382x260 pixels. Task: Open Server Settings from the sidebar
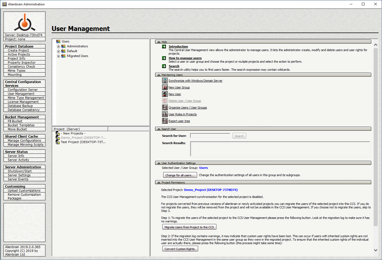tap(19, 175)
